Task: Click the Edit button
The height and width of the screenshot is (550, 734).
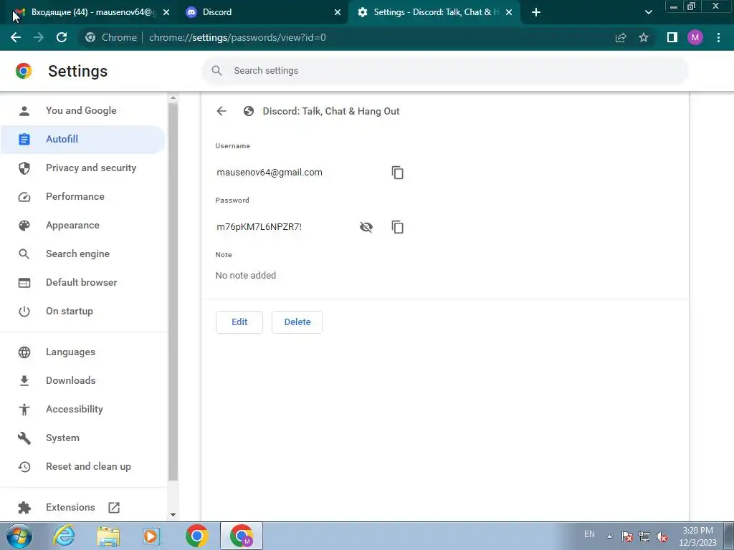Action: click(x=239, y=322)
